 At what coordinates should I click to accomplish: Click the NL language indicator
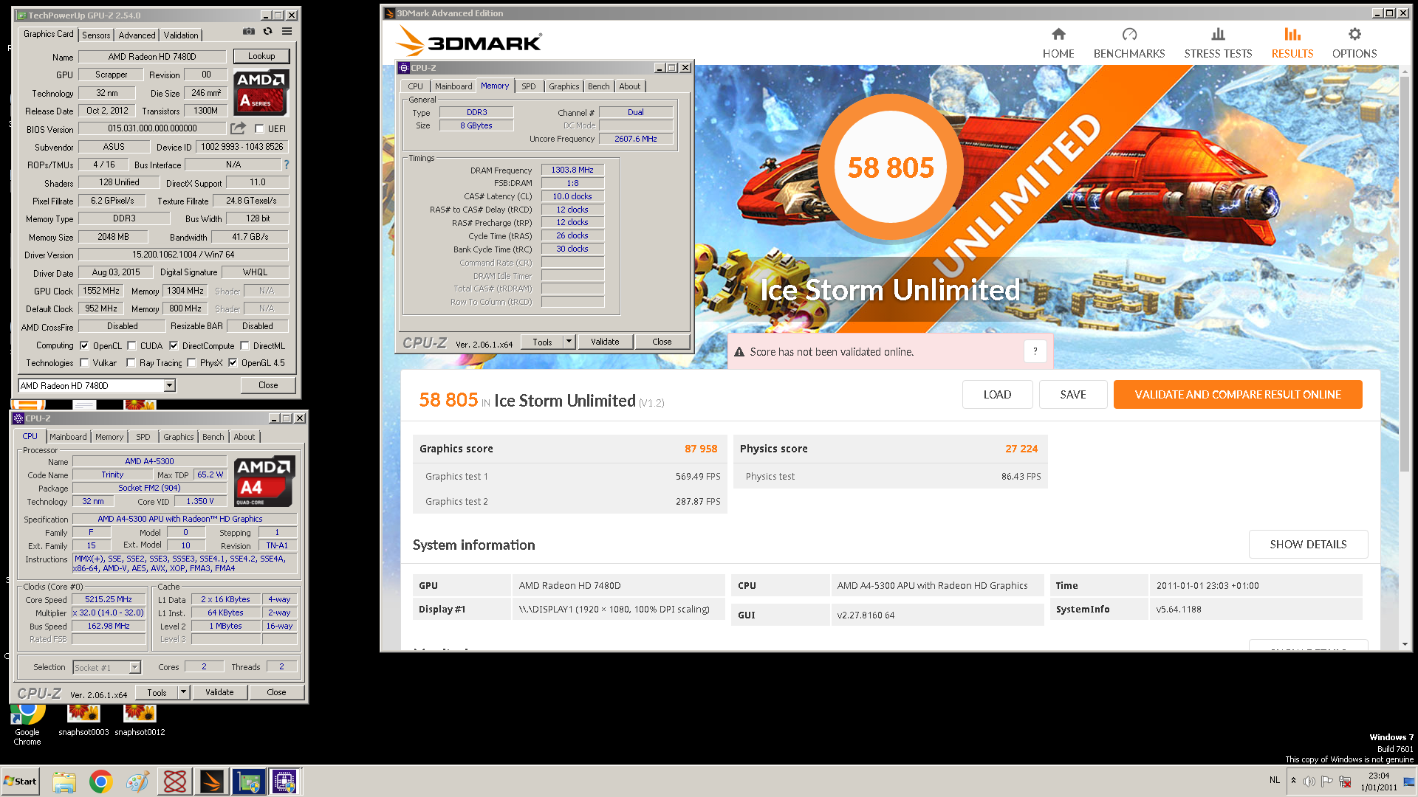[1274, 780]
